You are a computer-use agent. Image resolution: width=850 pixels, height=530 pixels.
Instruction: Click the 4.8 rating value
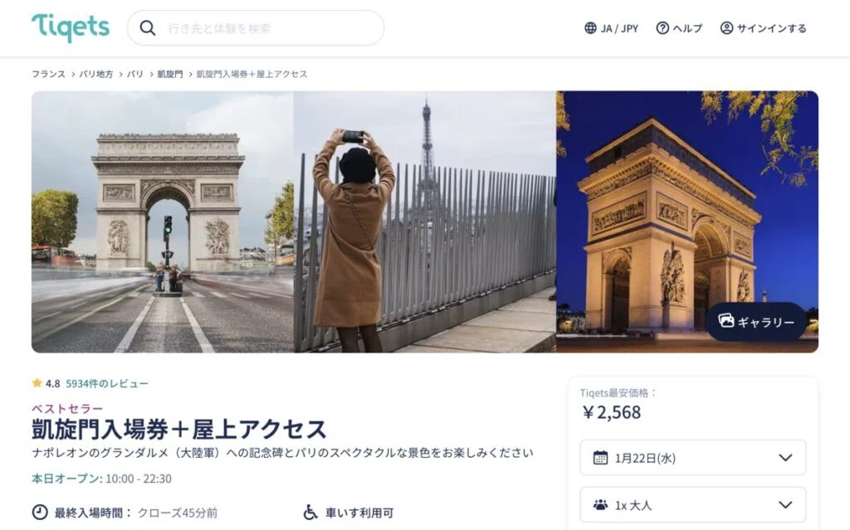52,384
